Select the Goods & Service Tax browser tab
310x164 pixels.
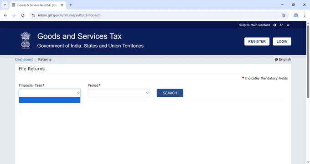[37, 5]
